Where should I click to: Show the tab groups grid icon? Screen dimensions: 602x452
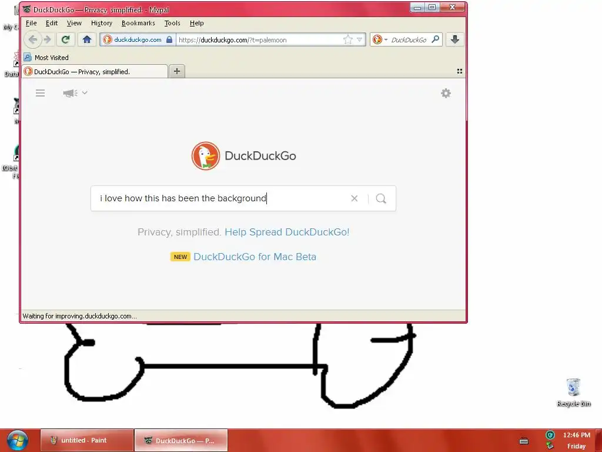coord(460,71)
